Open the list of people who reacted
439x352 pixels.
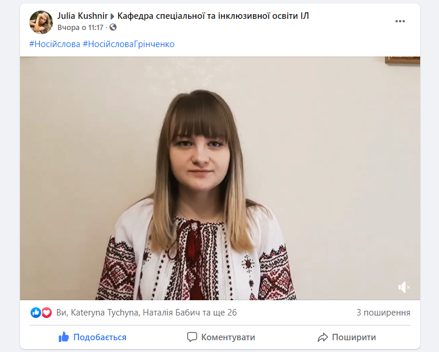(147, 313)
